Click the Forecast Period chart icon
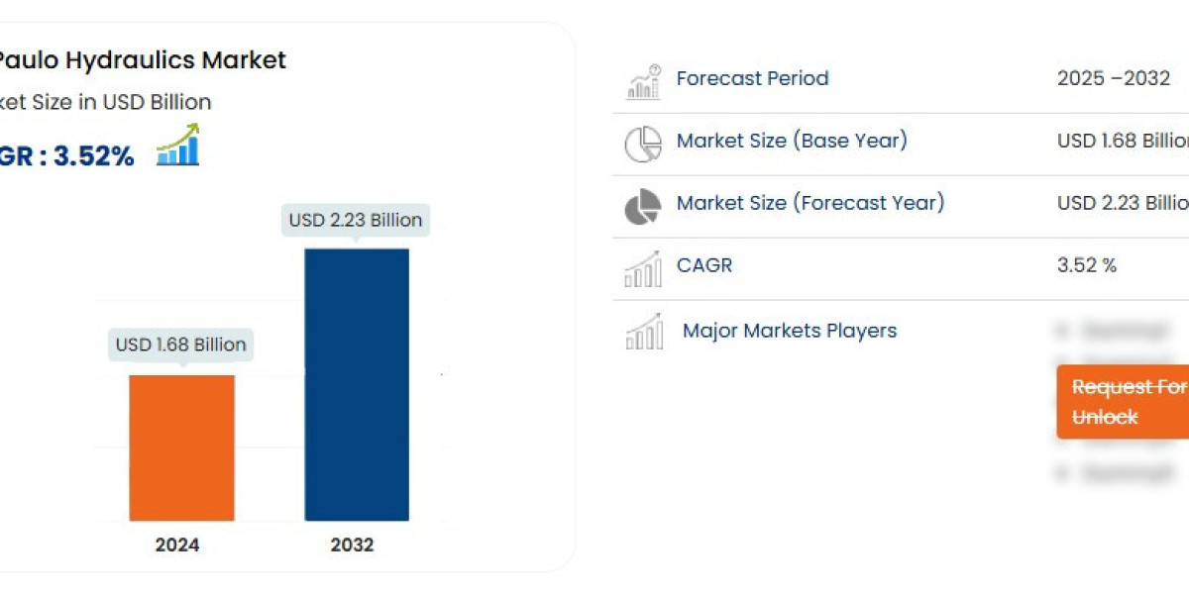Image resolution: width=1189 pixels, height=594 pixels. pyautogui.click(x=643, y=82)
